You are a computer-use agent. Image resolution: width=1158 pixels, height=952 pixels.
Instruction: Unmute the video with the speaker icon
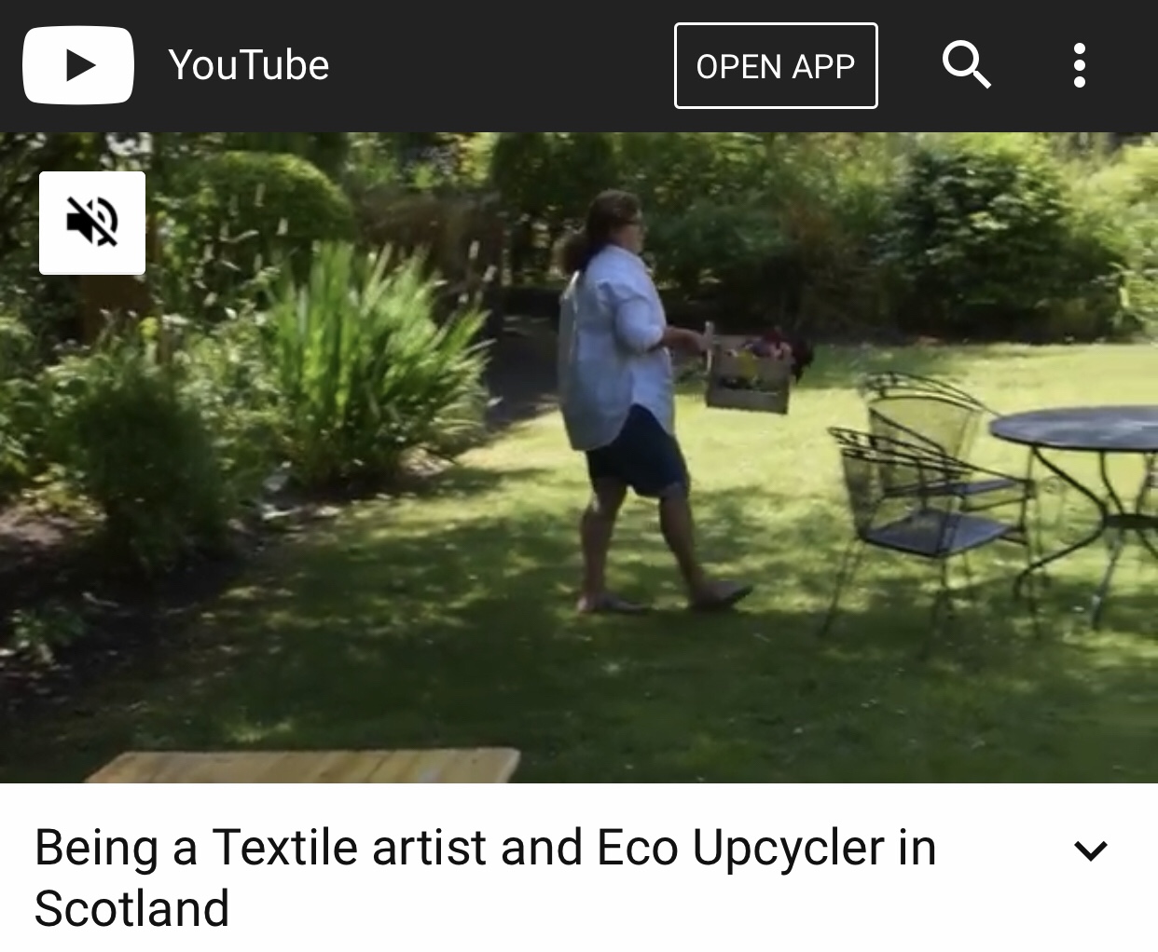point(92,223)
